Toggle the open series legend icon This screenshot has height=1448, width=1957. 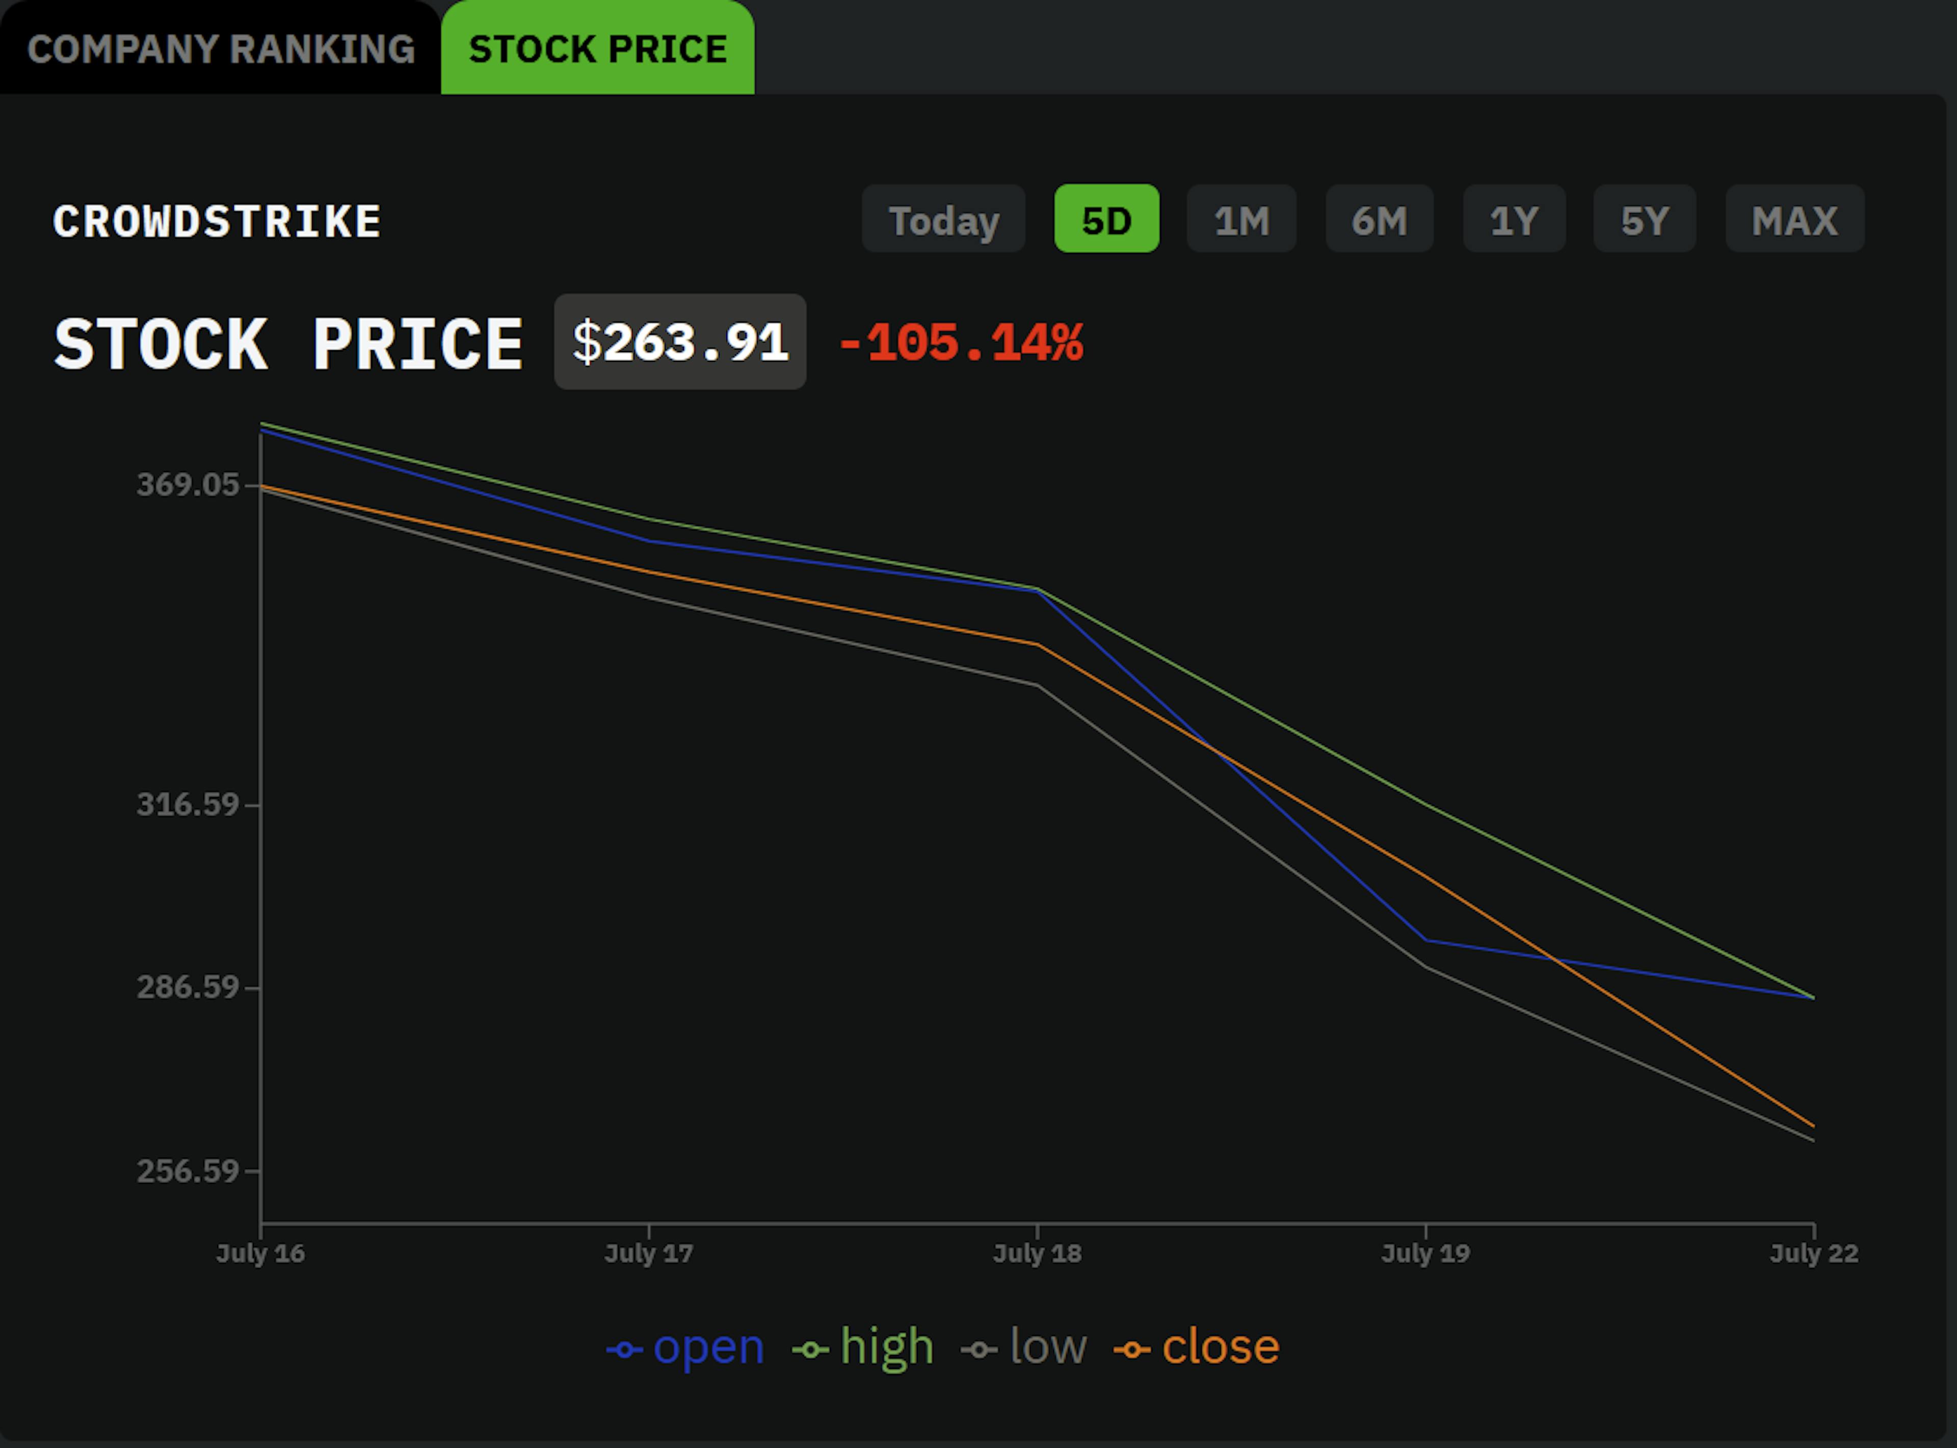coord(624,1350)
